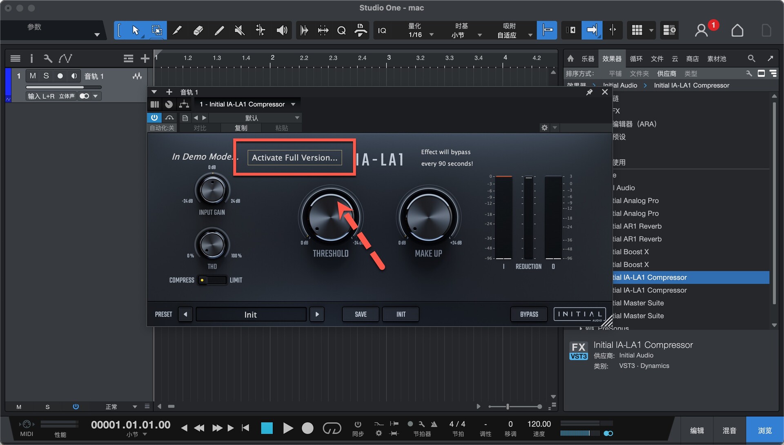Screen dimensions: 784x445
Task: Open the plugin selector dropdown arrow
Action: point(293,105)
